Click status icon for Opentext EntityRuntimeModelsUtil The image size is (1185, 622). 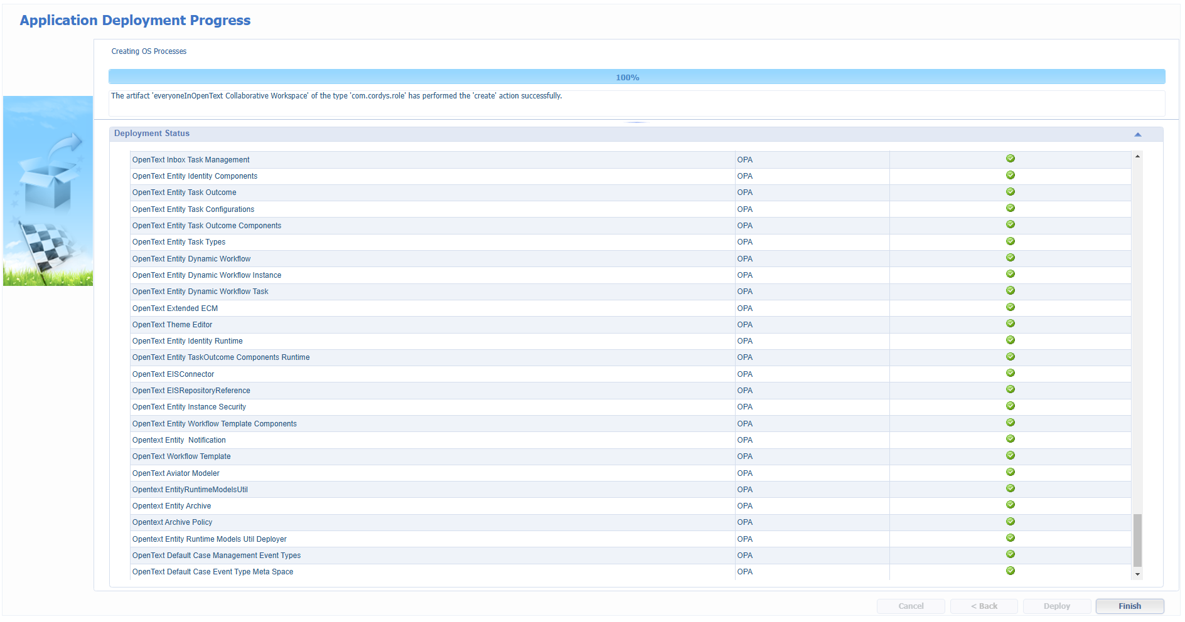[1011, 488]
